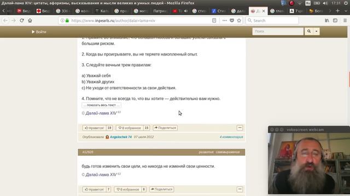Screen dimensions: 350x196
Task: Switch to the 'глав' tab
Action: pos(277,11)
